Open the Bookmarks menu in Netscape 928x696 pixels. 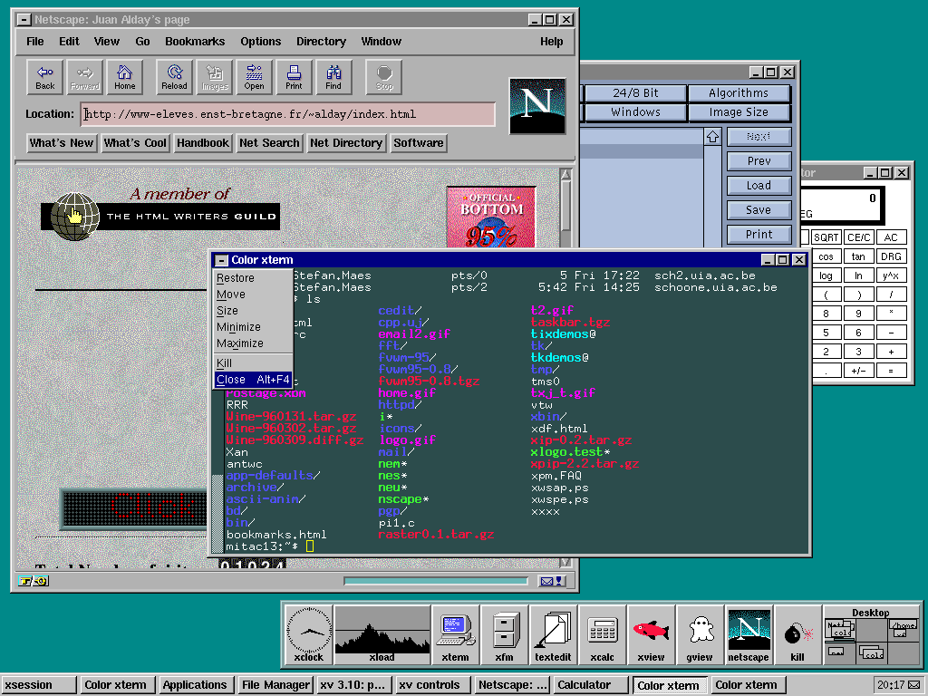click(x=195, y=42)
